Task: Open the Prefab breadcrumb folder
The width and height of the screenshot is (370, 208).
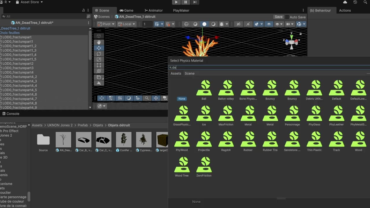Action: click(83, 125)
